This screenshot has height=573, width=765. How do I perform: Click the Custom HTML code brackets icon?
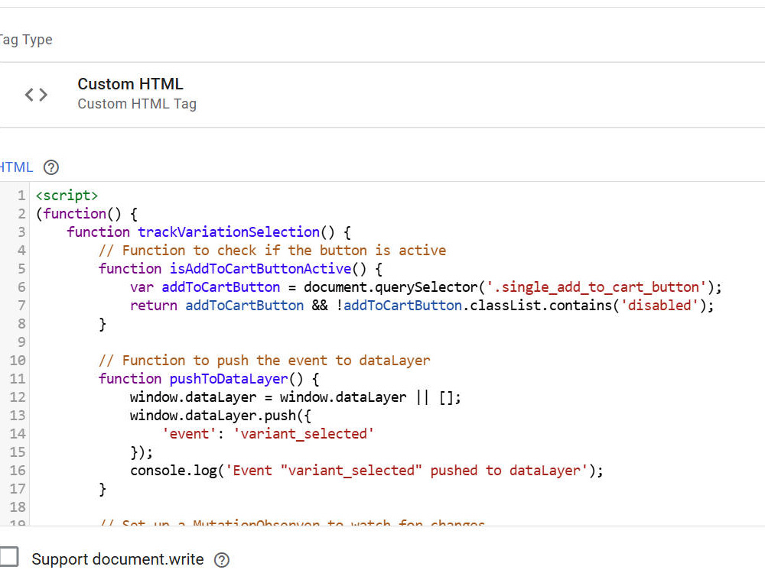pyautogui.click(x=36, y=94)
